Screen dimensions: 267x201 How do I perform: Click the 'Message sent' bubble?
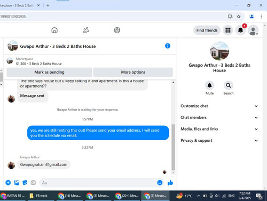[x=33, y=97]
